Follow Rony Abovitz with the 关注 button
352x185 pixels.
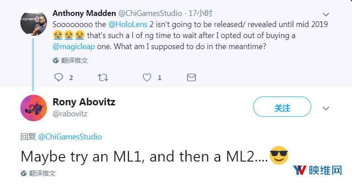tap(282, 107)
